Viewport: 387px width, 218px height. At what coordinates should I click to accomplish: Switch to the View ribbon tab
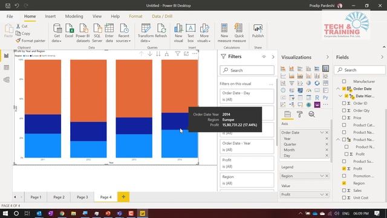pos(97,16)
